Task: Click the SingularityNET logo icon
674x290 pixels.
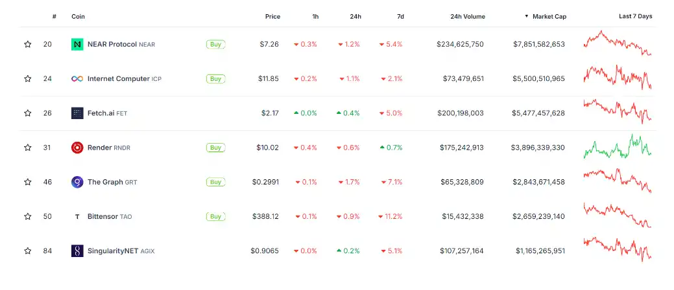Action: point(77,251)
